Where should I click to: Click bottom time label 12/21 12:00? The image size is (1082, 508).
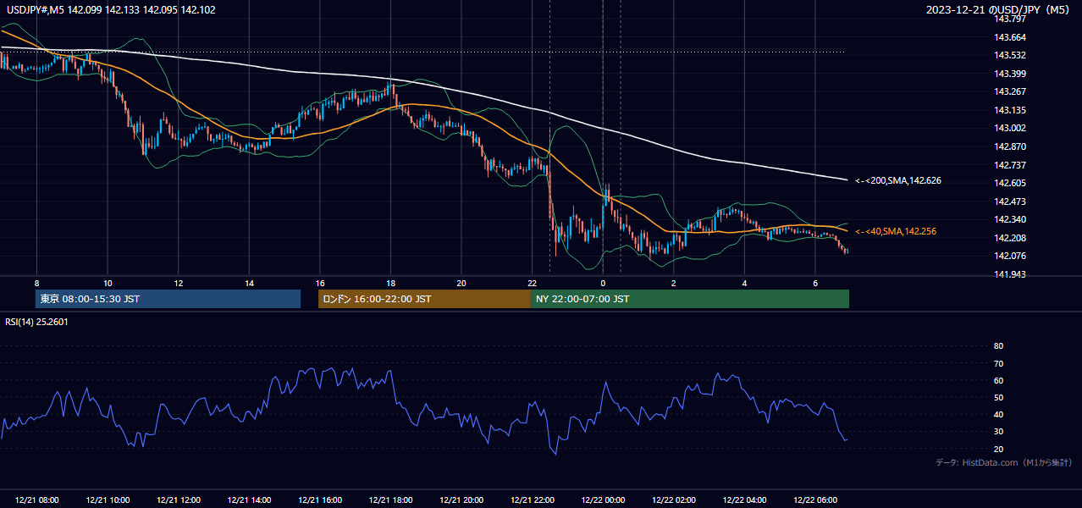point(179,500)
